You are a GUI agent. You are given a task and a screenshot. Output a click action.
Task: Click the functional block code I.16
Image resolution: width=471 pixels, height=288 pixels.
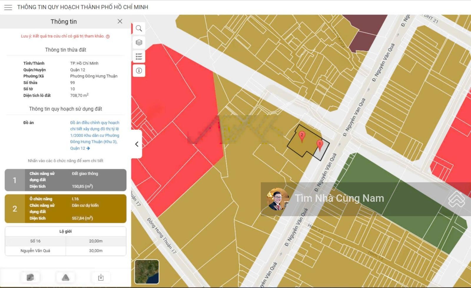point(75,199)
